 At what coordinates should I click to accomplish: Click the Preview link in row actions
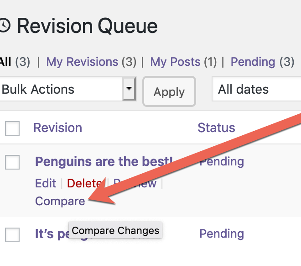click(x=135, y=183)
